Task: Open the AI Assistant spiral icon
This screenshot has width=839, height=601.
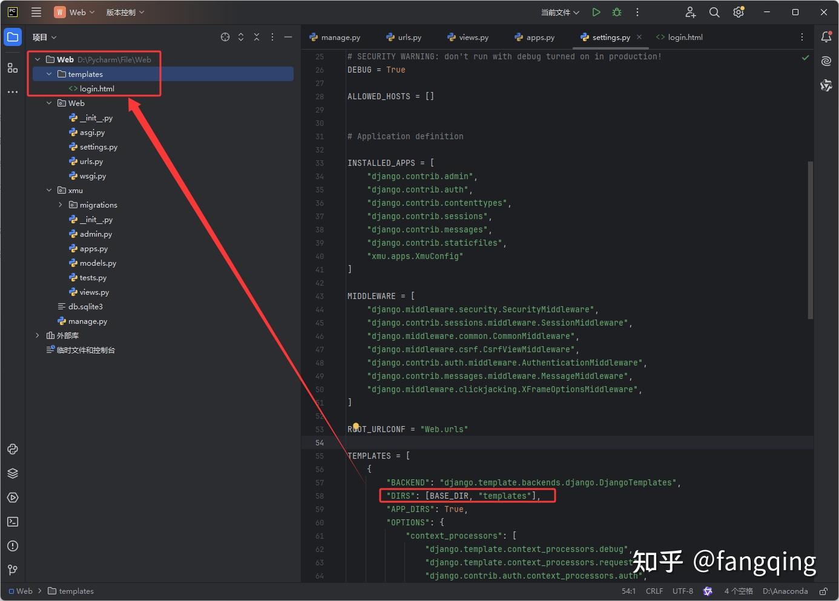Action: 826,61
